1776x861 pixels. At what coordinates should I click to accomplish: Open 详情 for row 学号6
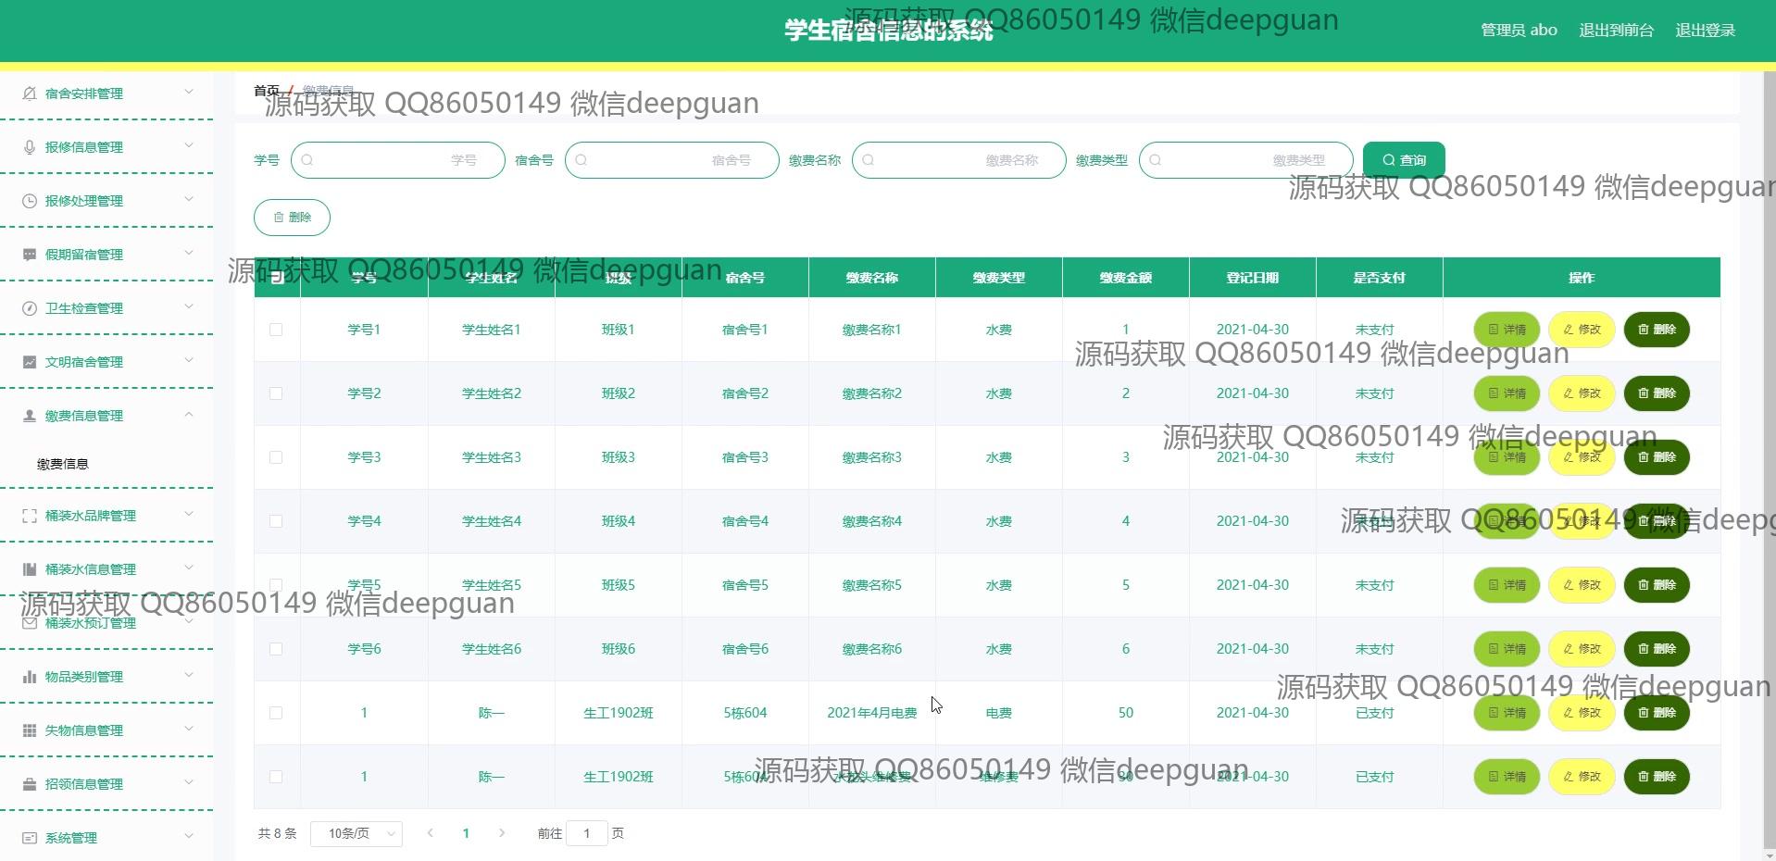coord(1507,649)
